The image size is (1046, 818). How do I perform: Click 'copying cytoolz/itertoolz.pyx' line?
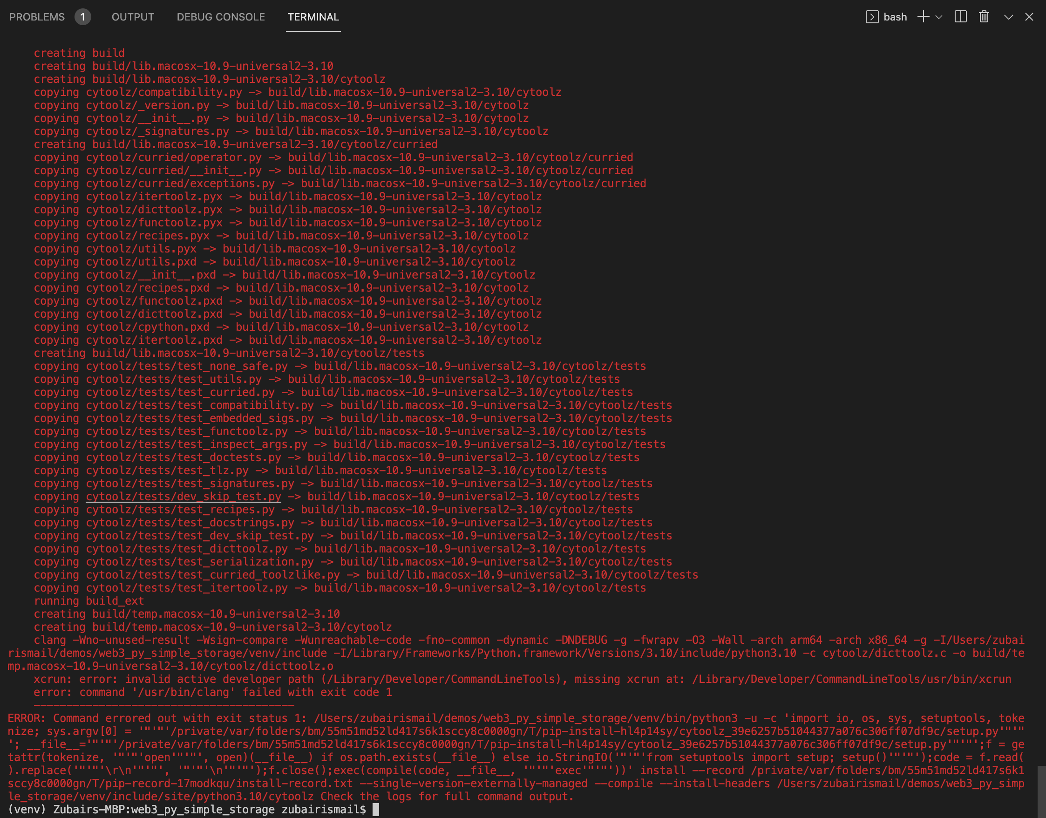tap(288, 197)
